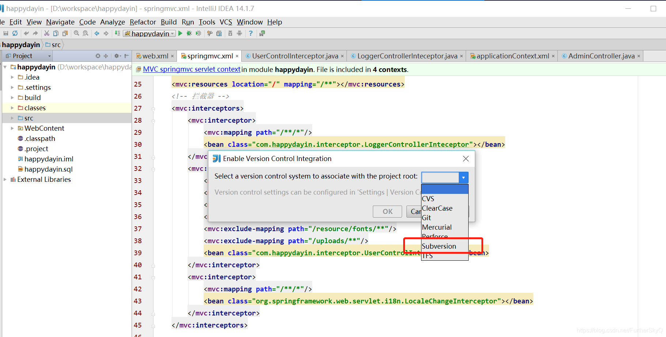Click OK in Version Control dialog
Viewport: 666px width, 337px height.
pyautogui.click(x=387, y=211)
